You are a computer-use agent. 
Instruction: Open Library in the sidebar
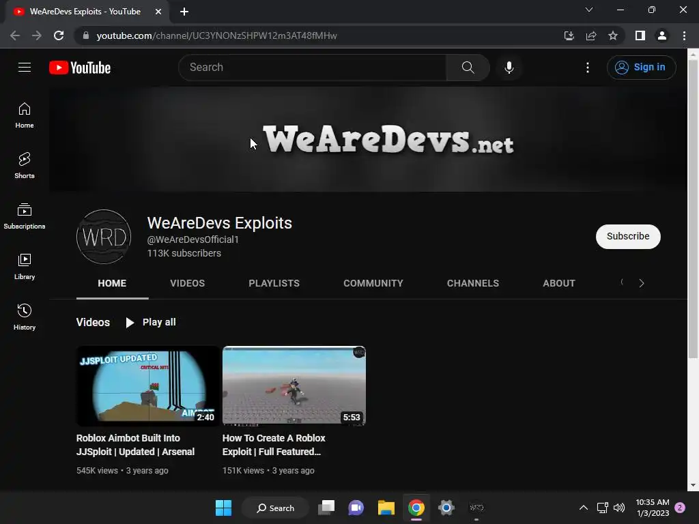(25, 267)
